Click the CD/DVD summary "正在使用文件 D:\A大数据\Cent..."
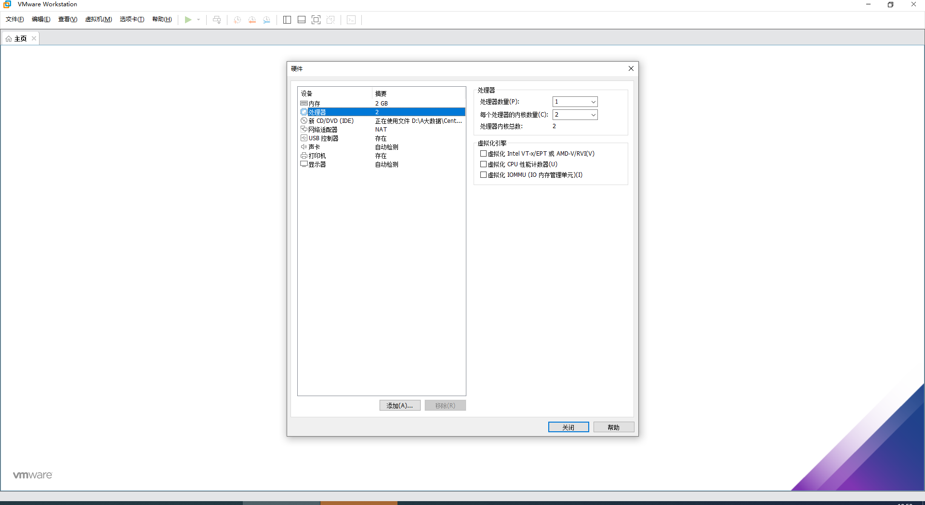 coord(419,121)
